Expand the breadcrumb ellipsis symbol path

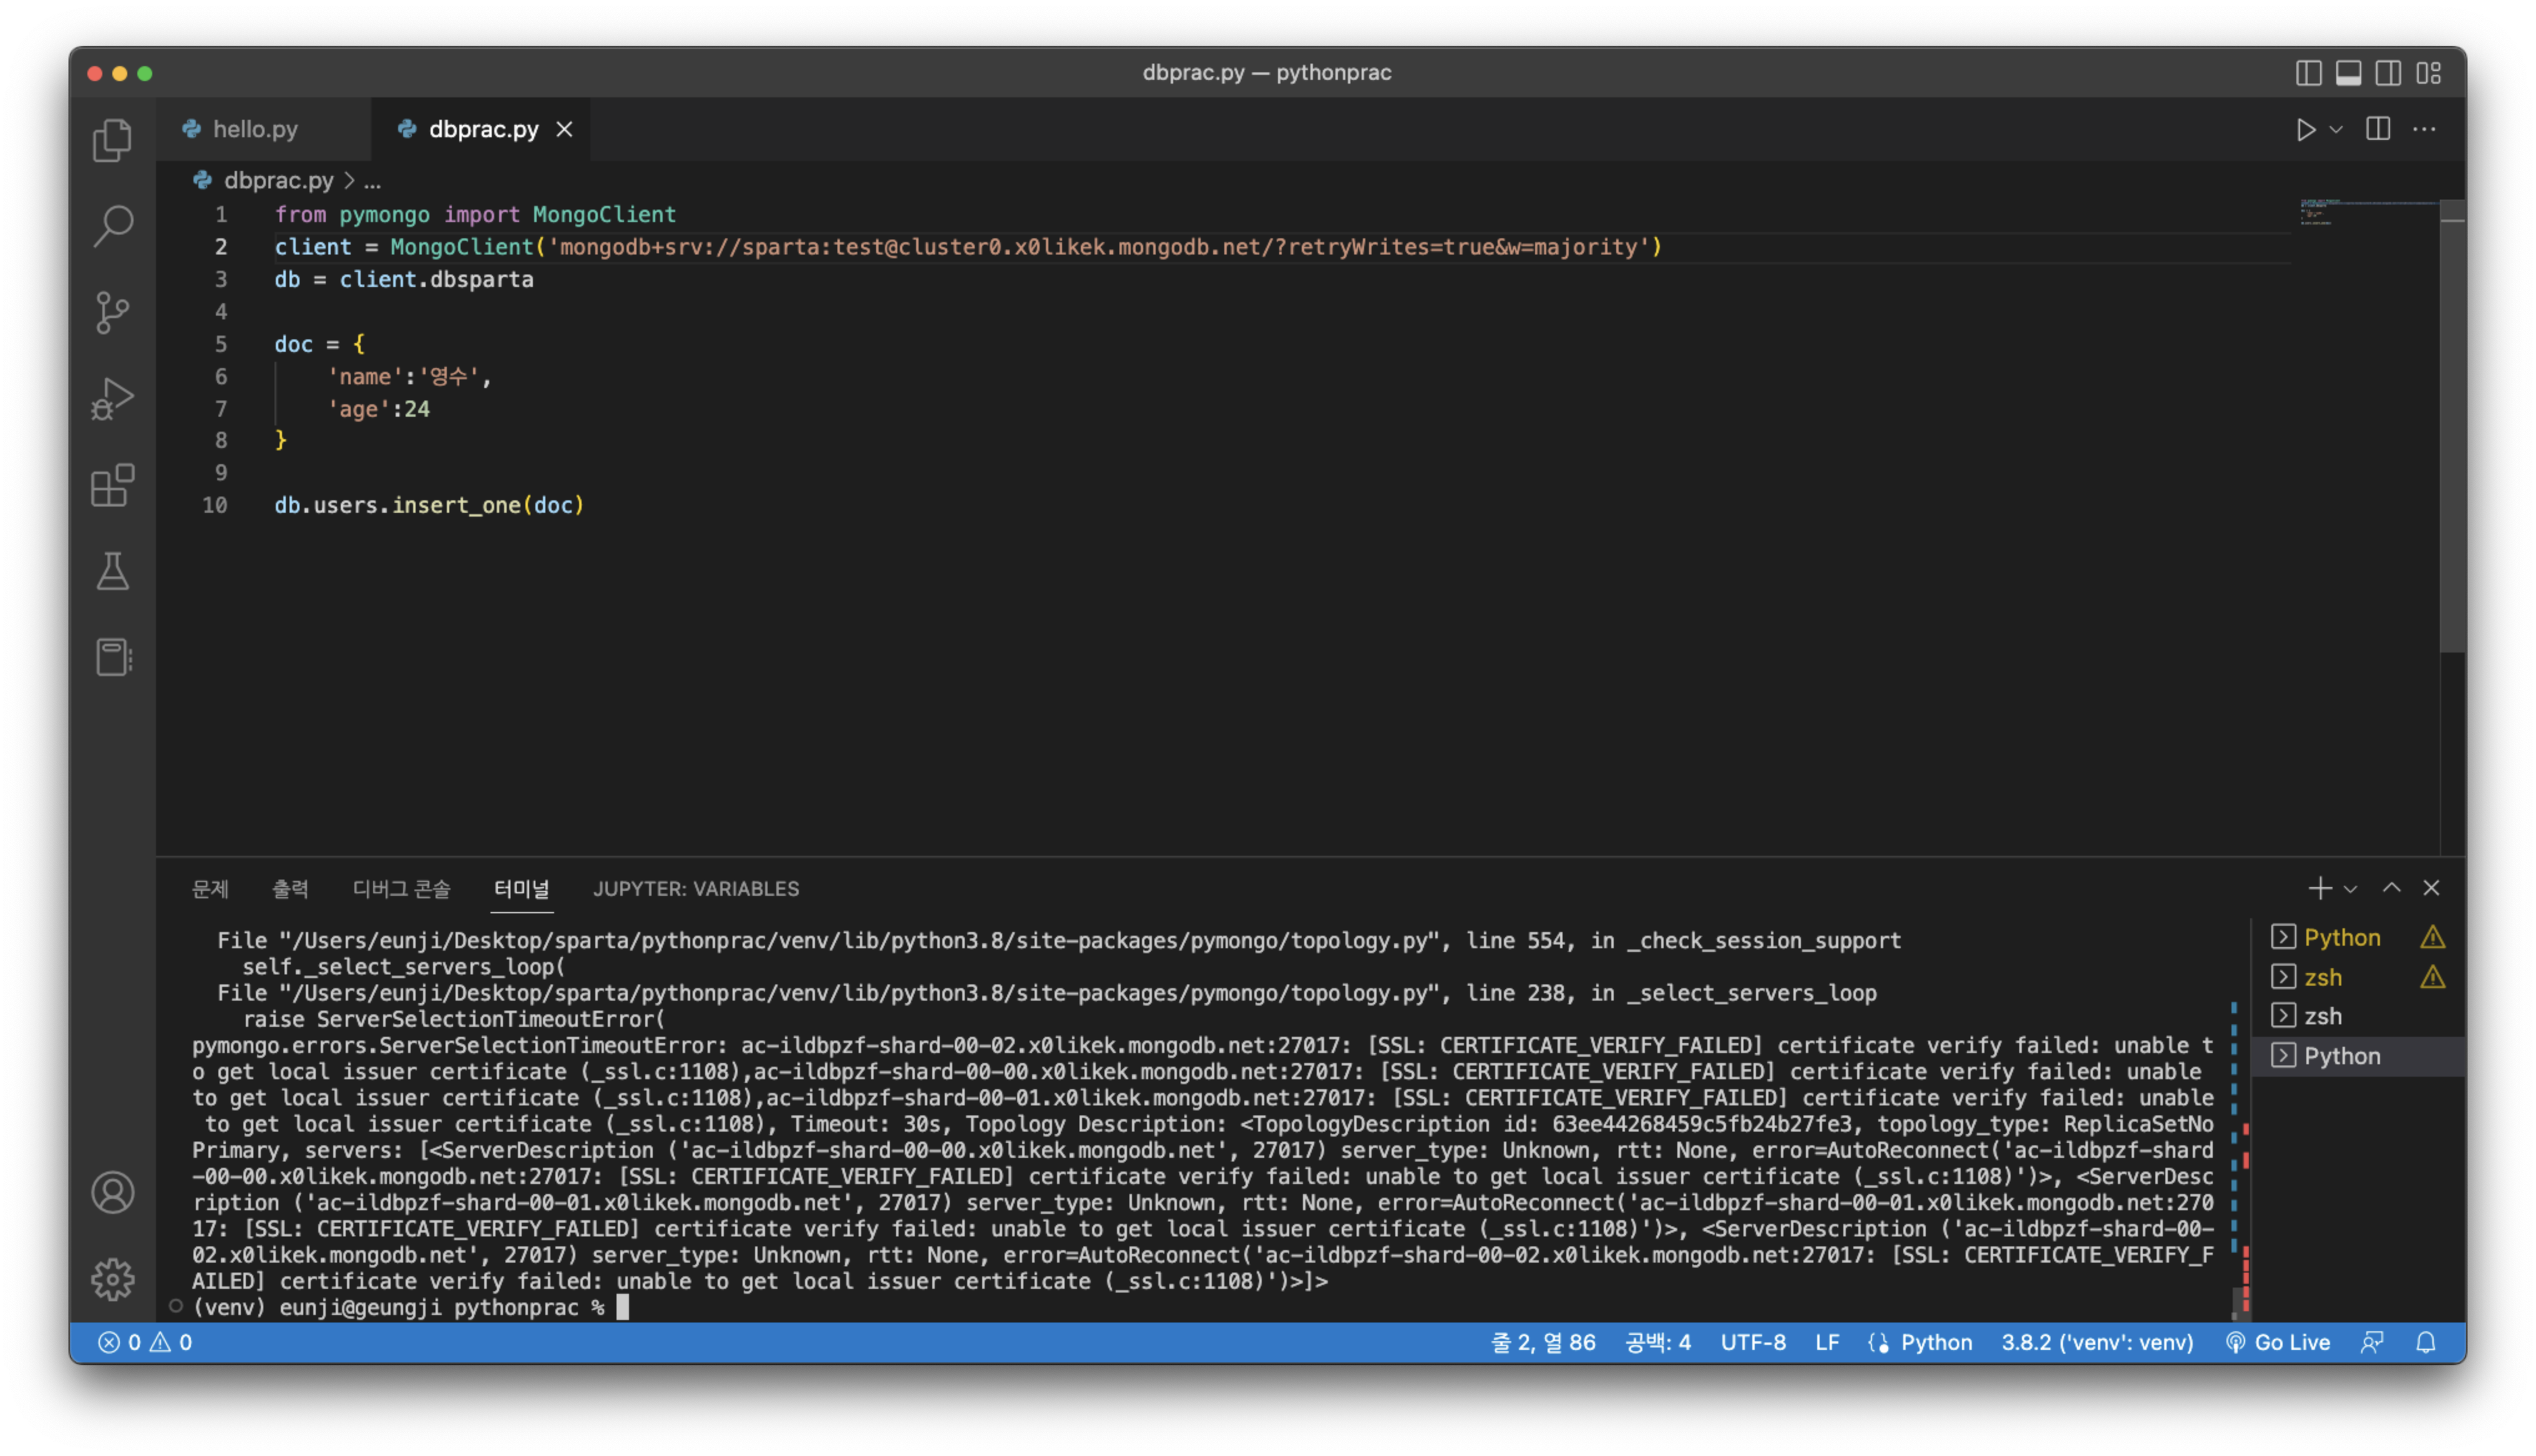(372, 181)
